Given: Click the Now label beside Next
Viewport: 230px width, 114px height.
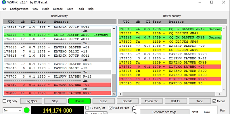Looking at the screenshot, I should [x=207, y=112].
